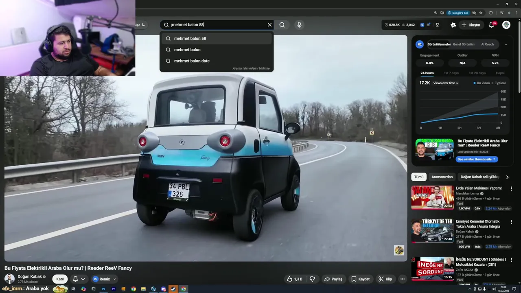The height and width of the screenshot is (293, 521).
Task: Select the 'Aramanızdan' filter chip
Action: (442, 177)
